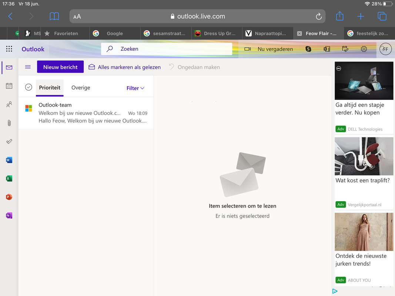The width and height of the screenshot is (395, 296).
Task: Click Alles markeren als gelezen
Action: point(124,67)
